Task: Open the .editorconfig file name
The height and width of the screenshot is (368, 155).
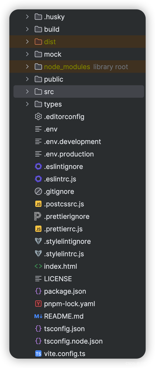Action: coord(64,117)
